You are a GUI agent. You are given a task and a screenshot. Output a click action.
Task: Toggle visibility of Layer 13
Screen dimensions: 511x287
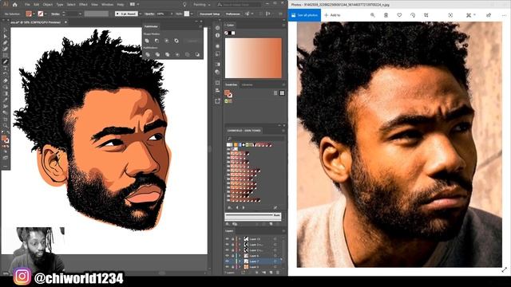pyautogui.click(x=227, y=239)
